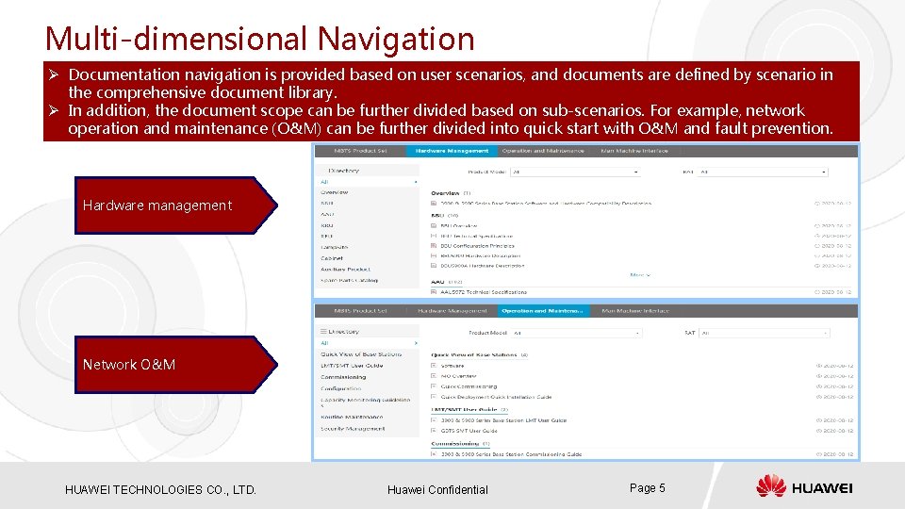Open BBU Overview document link
This screenshot has height=509, width=905.
(x=459, y=225)
